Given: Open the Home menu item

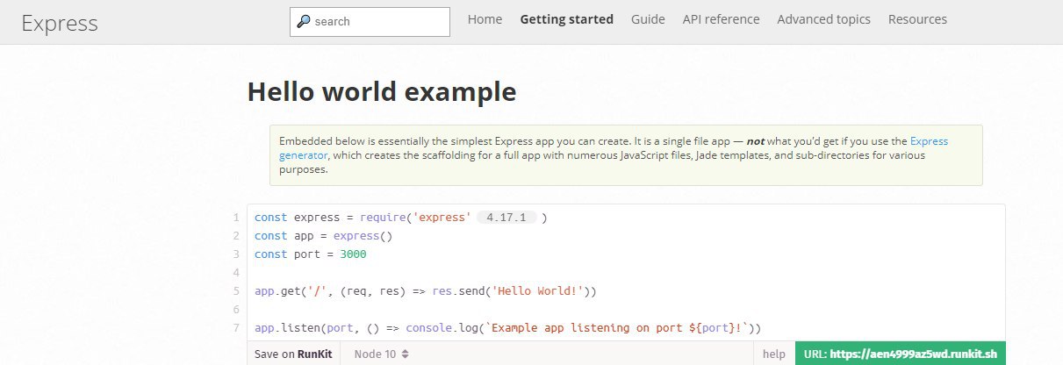Looking at the screenshot, I should coord(485,19).
